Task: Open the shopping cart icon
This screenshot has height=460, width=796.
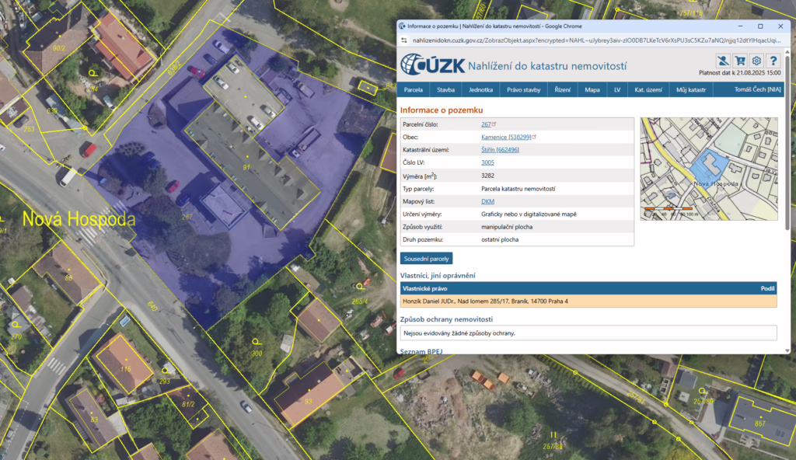Action: [x=739, y=61]
